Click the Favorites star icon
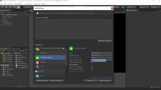161x90 pixels. 2,53
